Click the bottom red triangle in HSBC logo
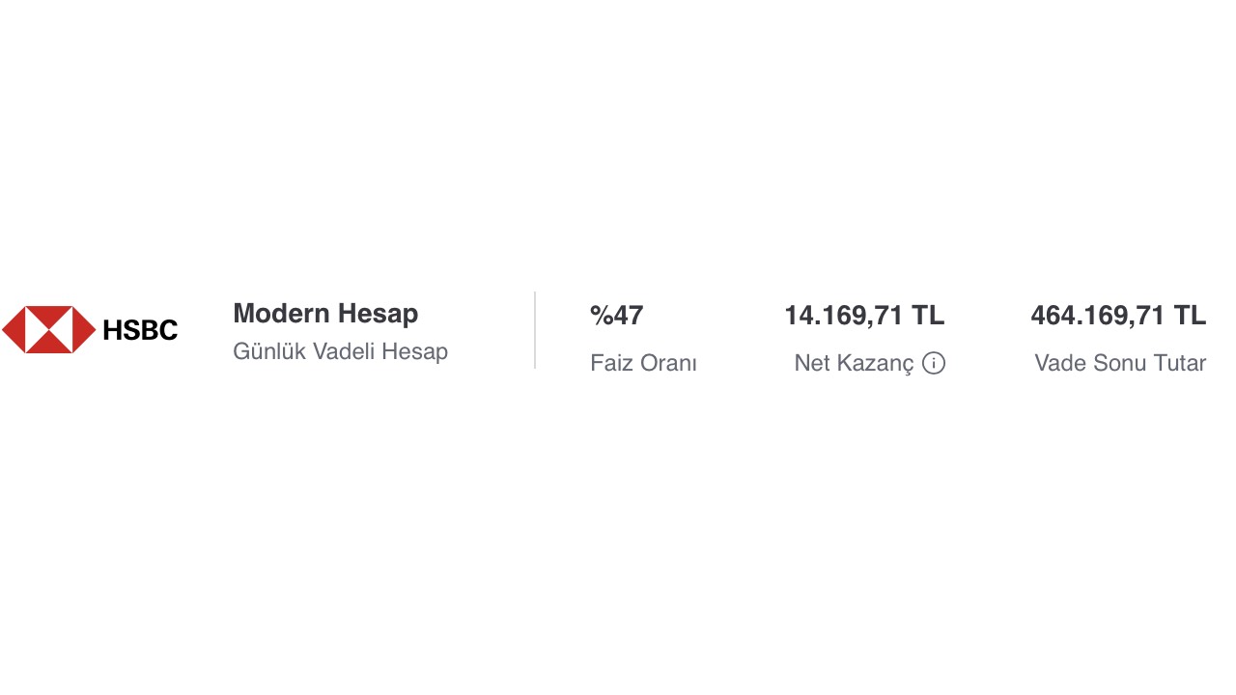 (x=48, y=345)
